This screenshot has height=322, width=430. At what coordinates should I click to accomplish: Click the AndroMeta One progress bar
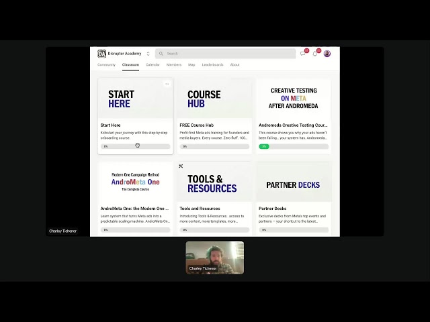136,229
